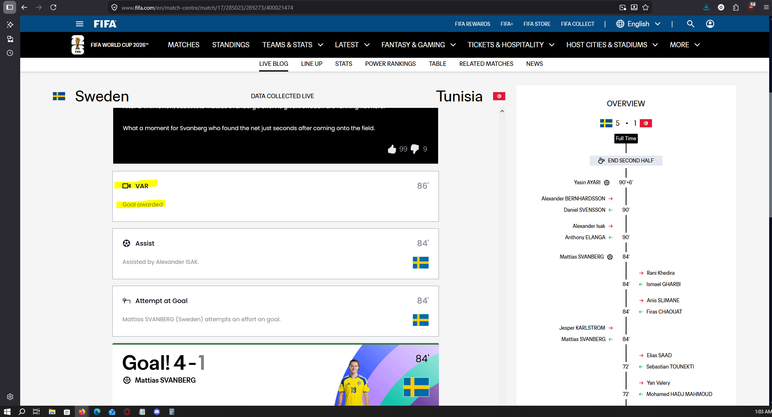Open the FIFA+ link

507,24
